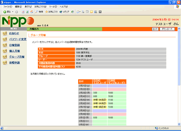Open Favorites (お気に入り) star toolbar button
Screen dimensions: 181x131
coord(52,12)
